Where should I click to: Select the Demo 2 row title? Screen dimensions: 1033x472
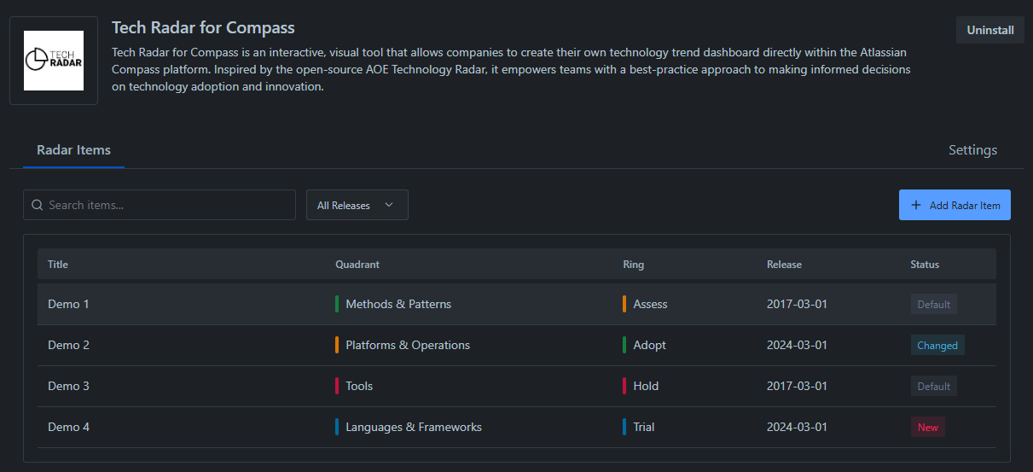coord(68,345)
